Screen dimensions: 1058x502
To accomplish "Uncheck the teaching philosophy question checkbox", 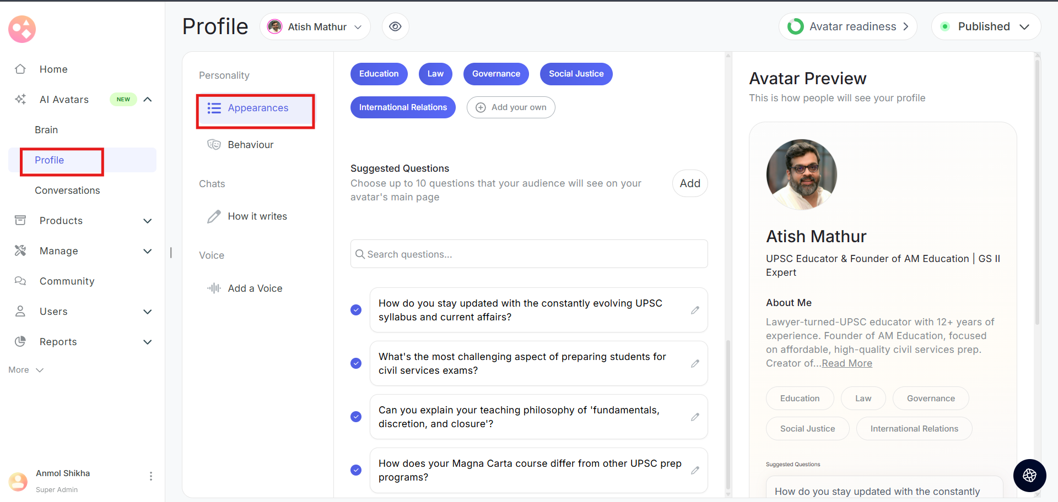I will click(356, 417).
